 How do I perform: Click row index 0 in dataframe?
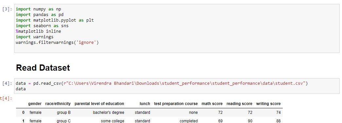23,113
